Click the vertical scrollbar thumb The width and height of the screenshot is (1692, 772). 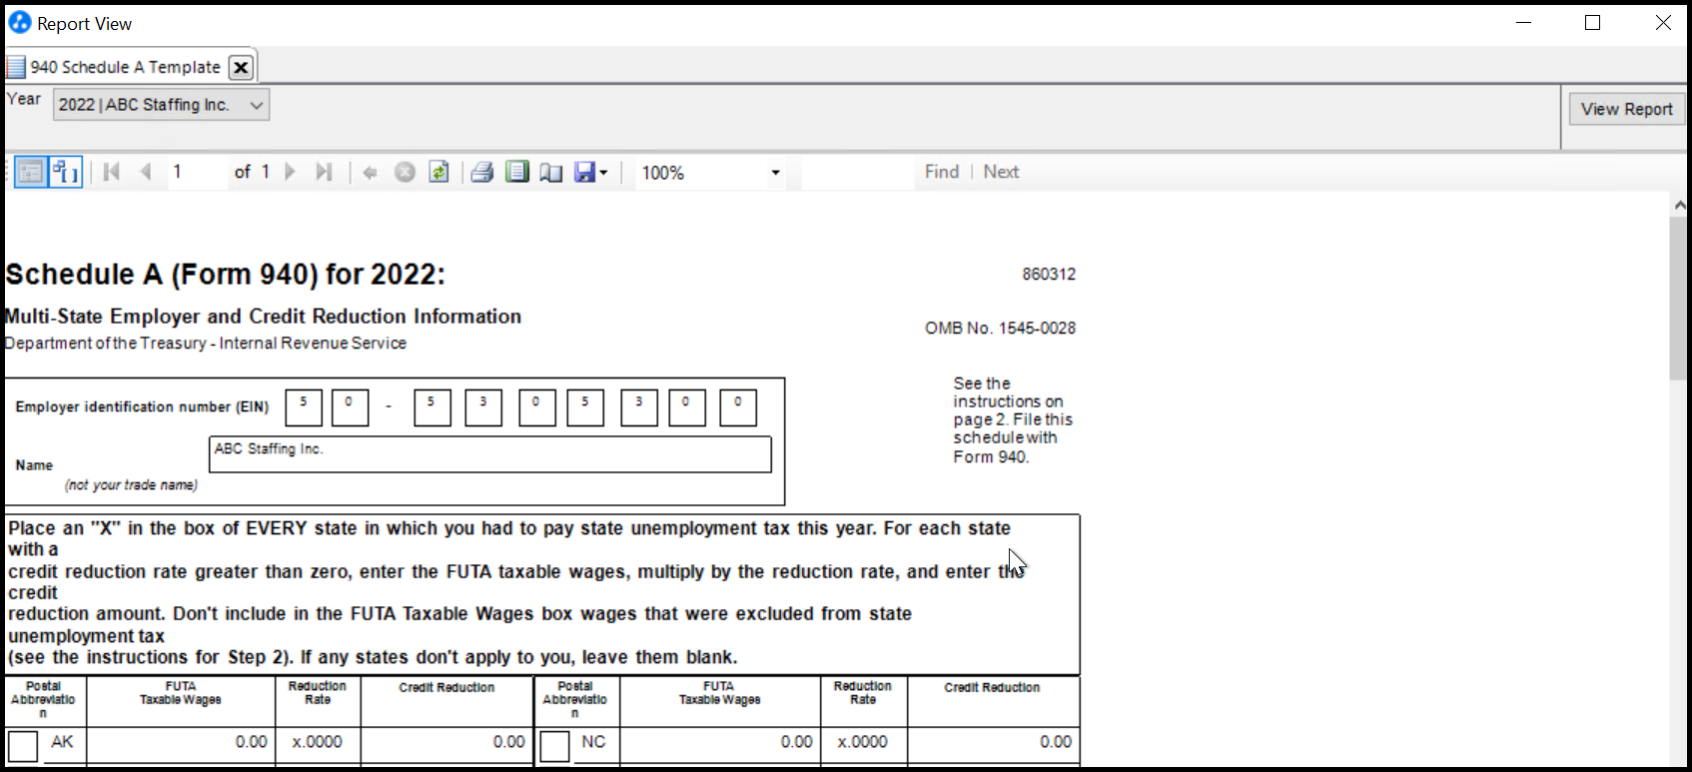tap(1678, 298)
